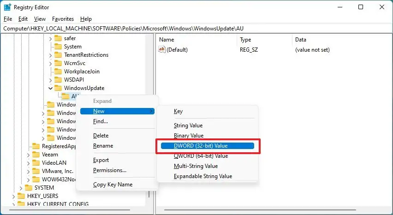Select the safer folder icon
The image size is (393, 215).
click(58, 38)
